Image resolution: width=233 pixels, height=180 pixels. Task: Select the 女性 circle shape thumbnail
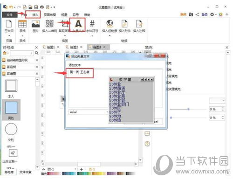click(x=11, y=129)
